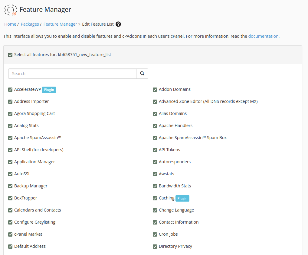Toggle Directory Privacy checkbox
Screen dimensions: 308x255
point(155,247)
